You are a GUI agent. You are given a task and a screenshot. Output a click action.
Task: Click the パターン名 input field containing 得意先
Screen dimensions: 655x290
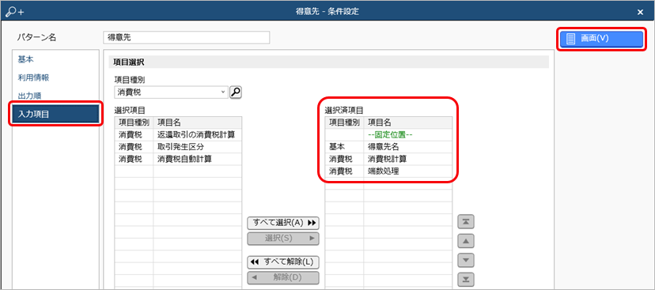[x=187, y=38]
